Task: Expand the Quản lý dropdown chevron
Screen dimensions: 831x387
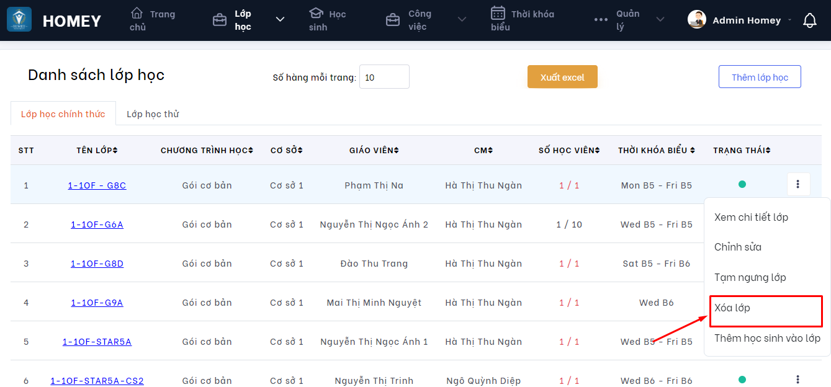Action: 660,20
